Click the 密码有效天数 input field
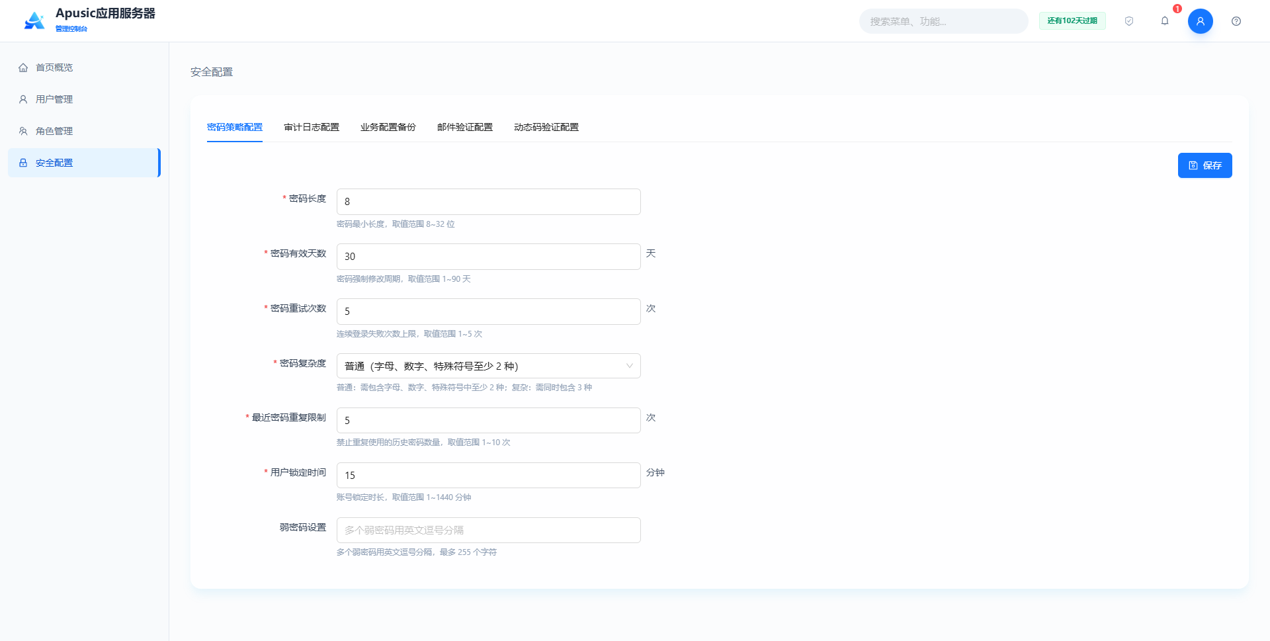This screenshot has width=1270, height=641. (x=489, y=257)
